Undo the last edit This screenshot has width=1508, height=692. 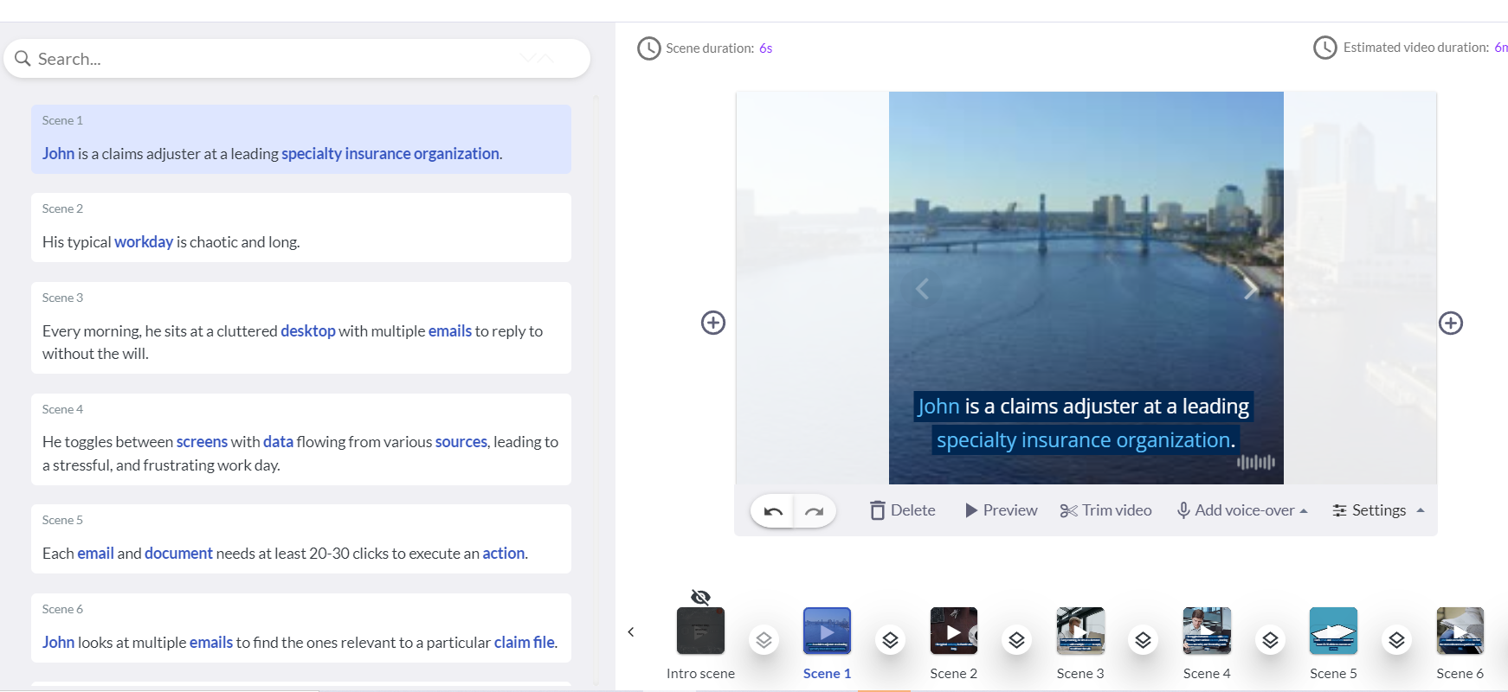[x=773, y=511]
